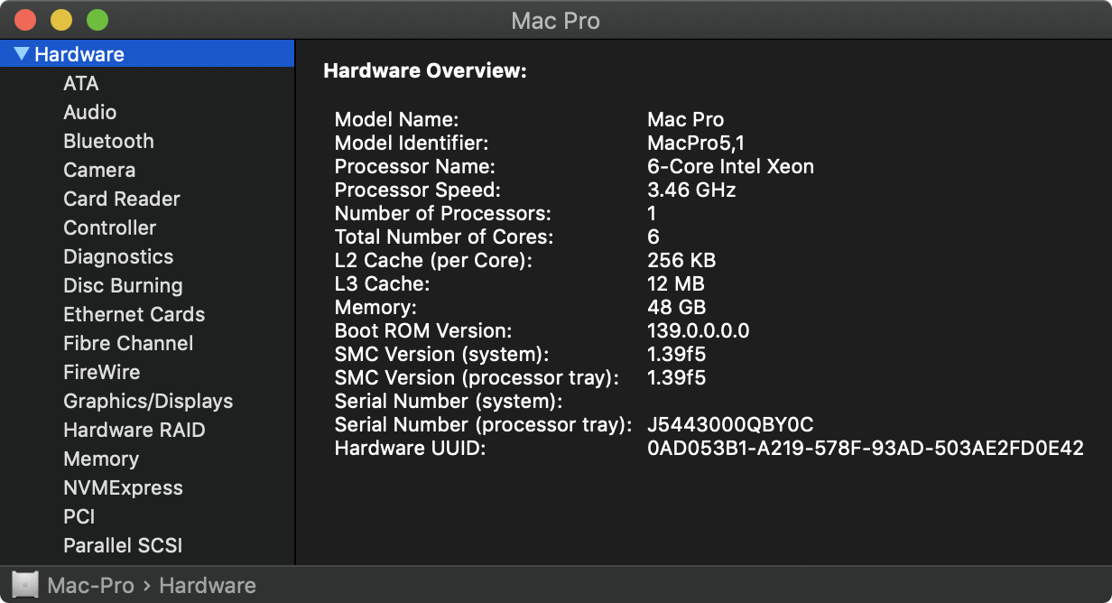Screen dimensions: 1112x603
Task: Click Mac-Pro in the path bar
Action: [90, 586]
